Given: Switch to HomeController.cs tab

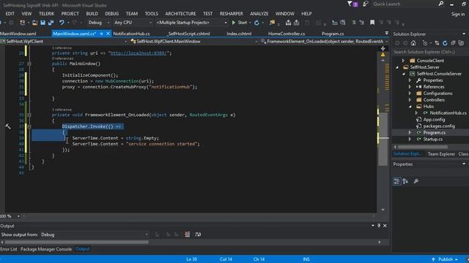Looking at the screenshot, I should 287,34.
